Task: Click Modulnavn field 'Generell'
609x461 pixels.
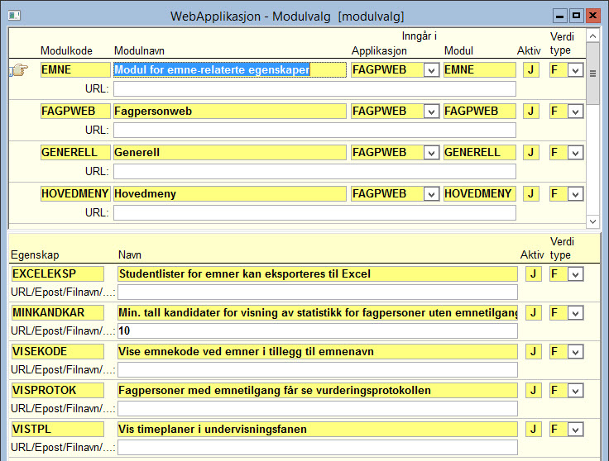Action: click(229, 152)
